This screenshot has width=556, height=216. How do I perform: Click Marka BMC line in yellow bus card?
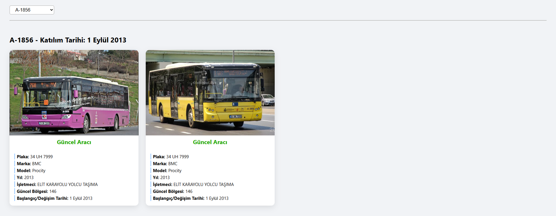(x=165, y=164)
